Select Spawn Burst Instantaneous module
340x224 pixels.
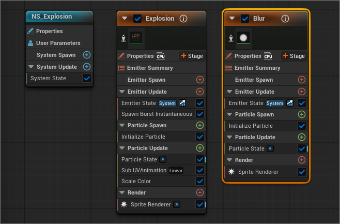(156, 114)
